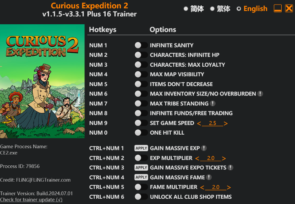Image resolution: width=295 pixels, height=204 pixels.
Task: Apply Gain Massive EXP
Action: click(x=141, y=148)
